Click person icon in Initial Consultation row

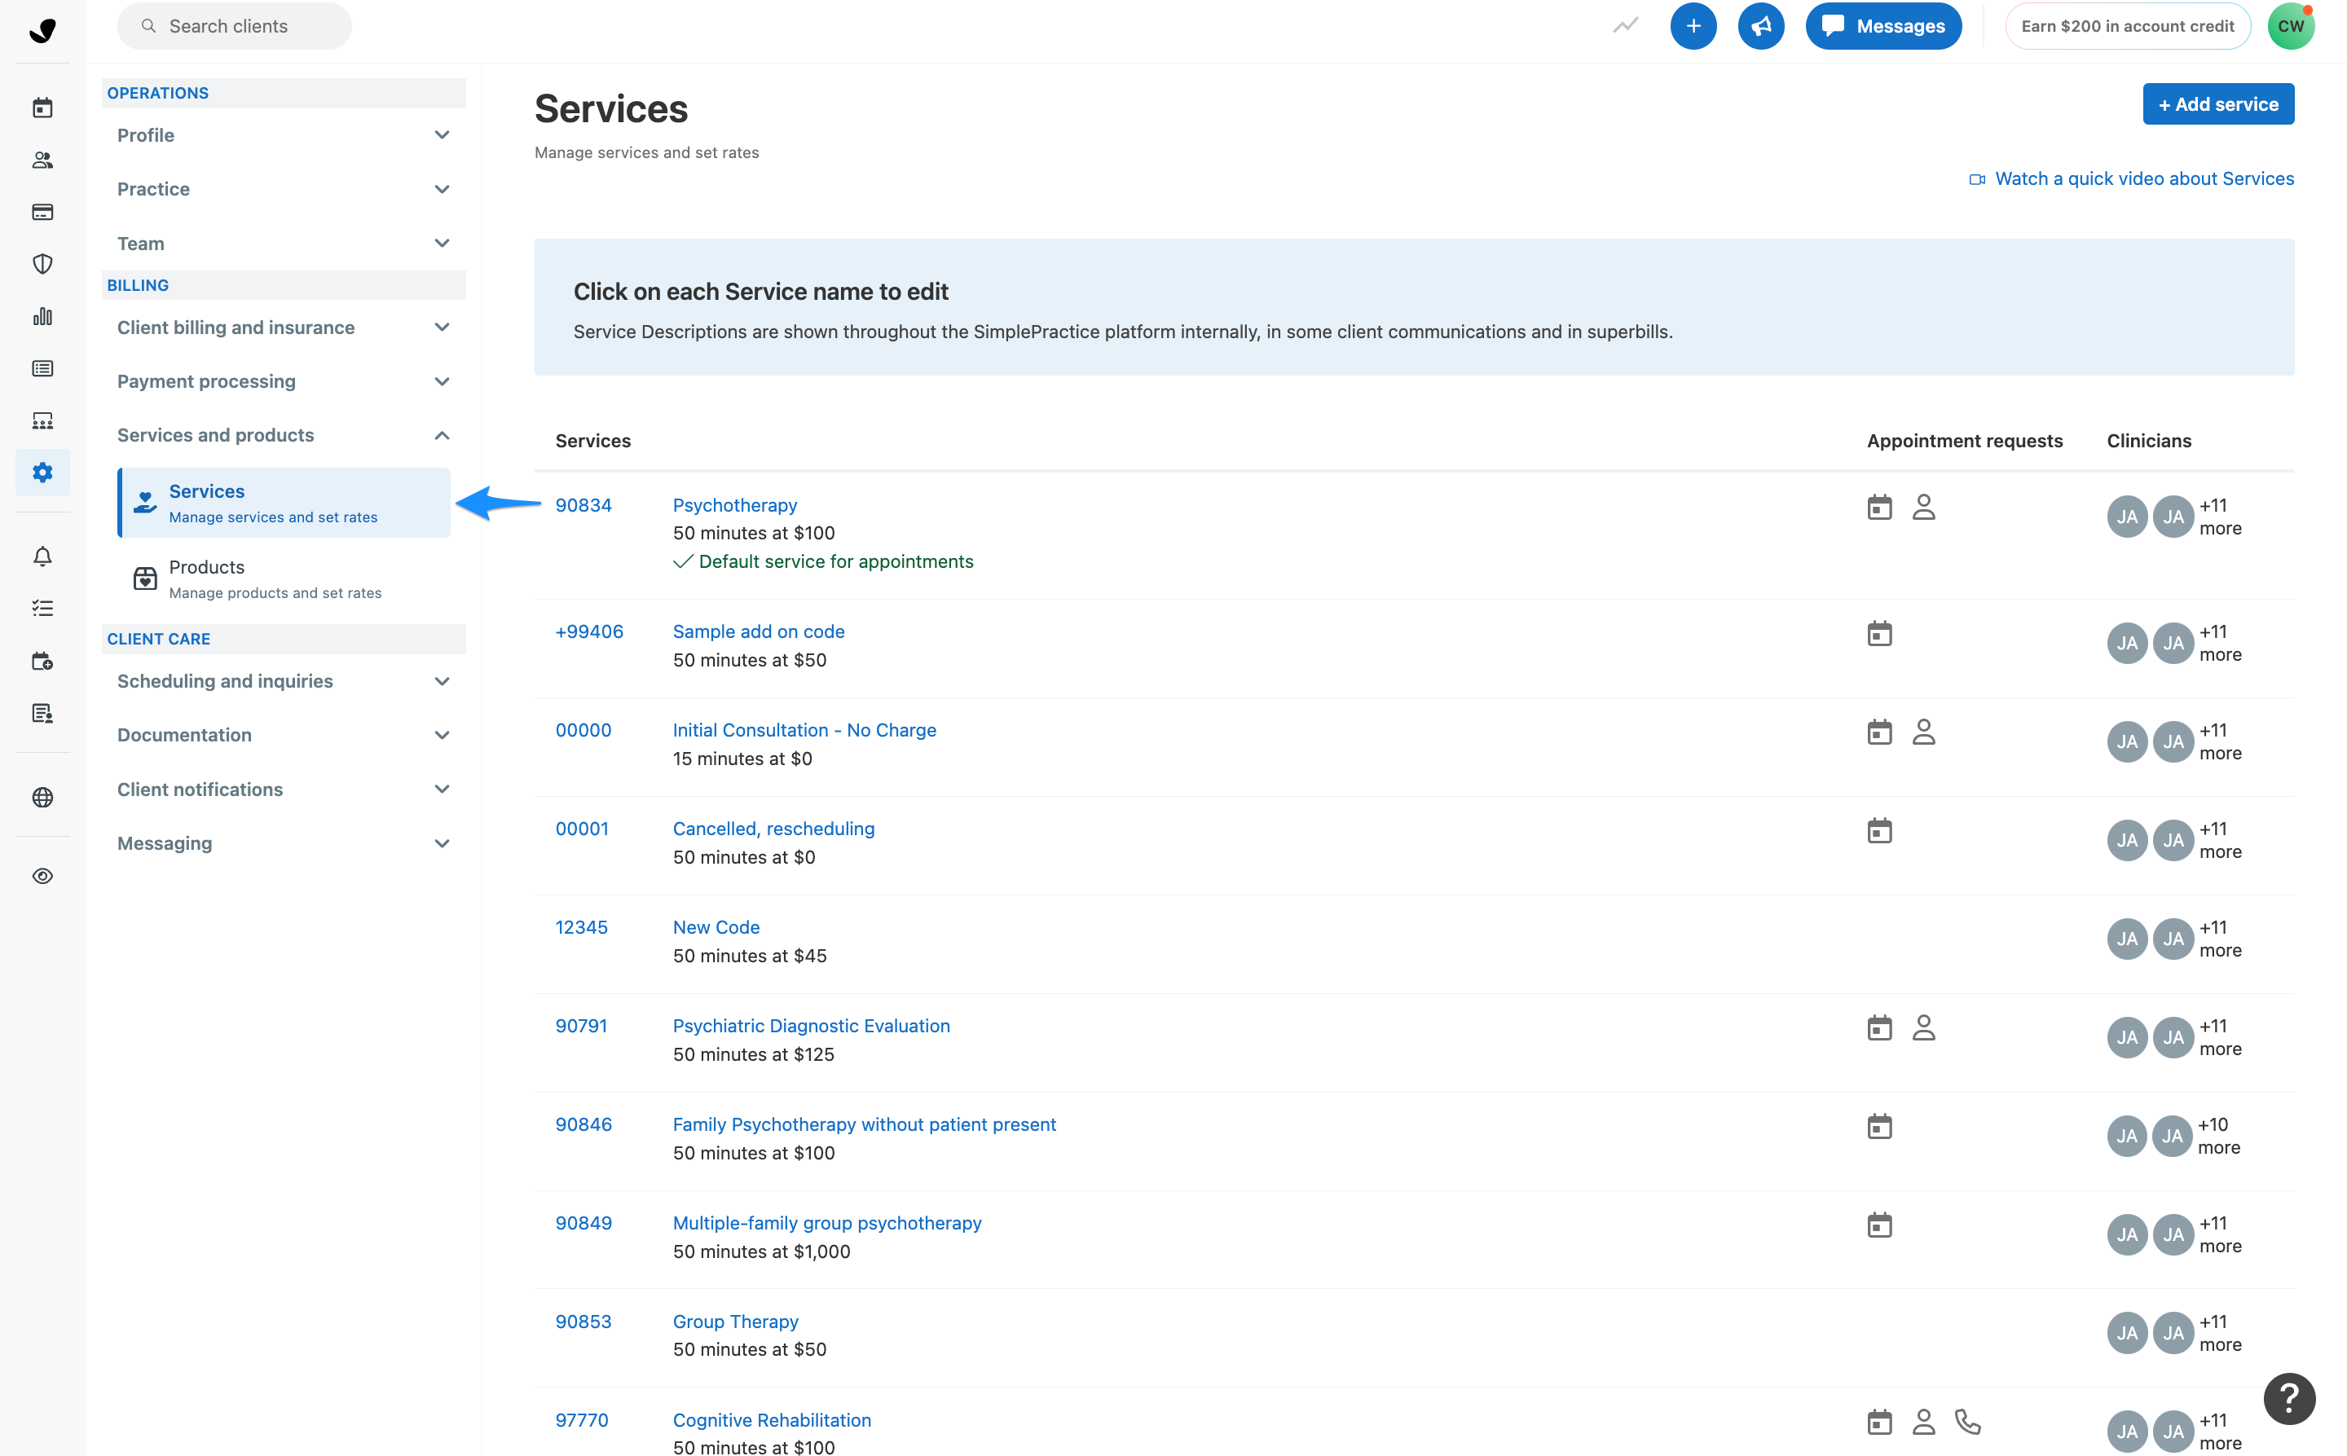click(x=1923, y=732)
